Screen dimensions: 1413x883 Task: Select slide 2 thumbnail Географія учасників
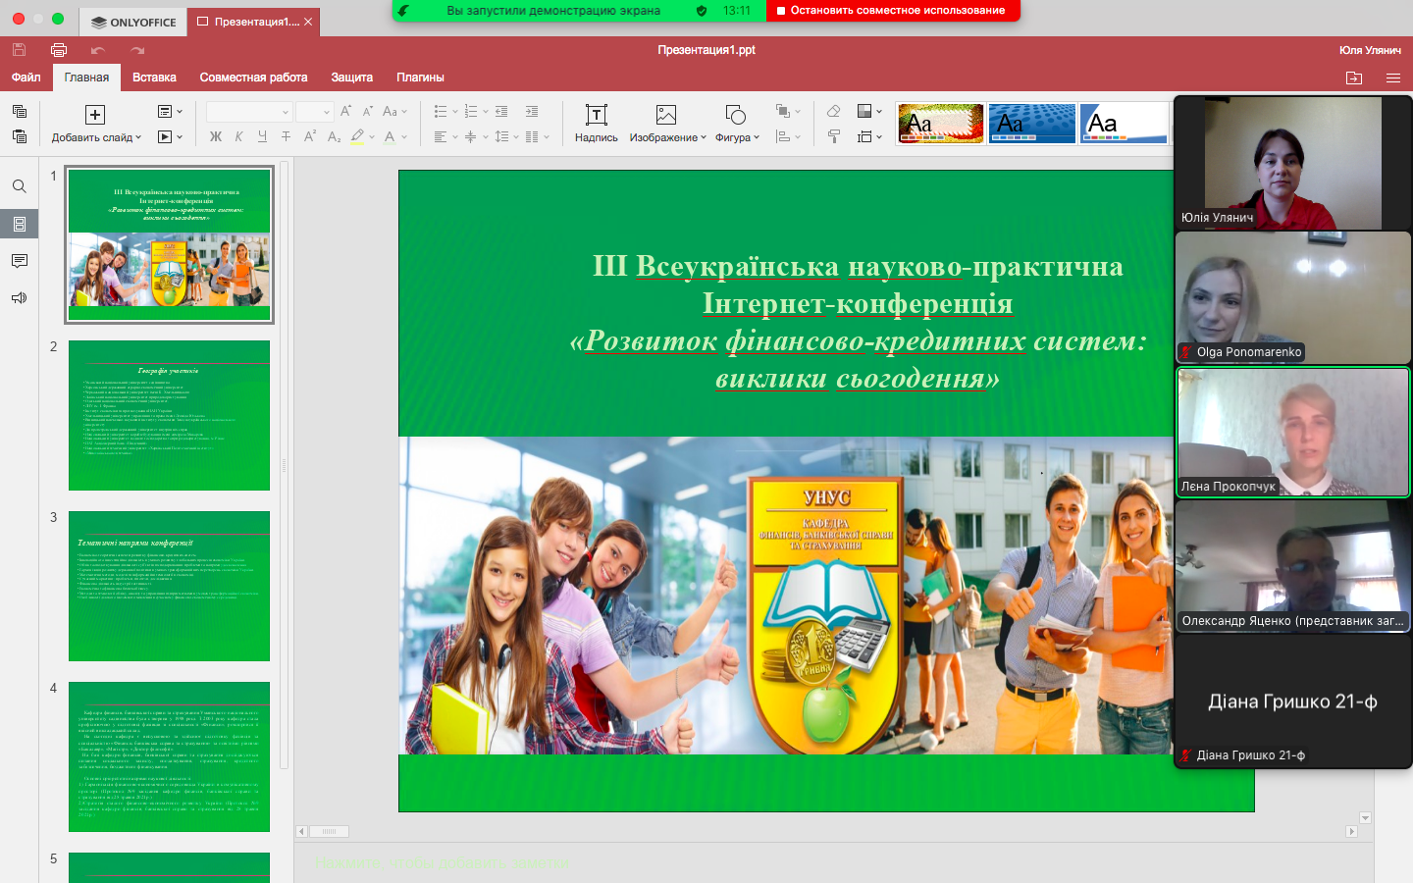pos(169,415)
